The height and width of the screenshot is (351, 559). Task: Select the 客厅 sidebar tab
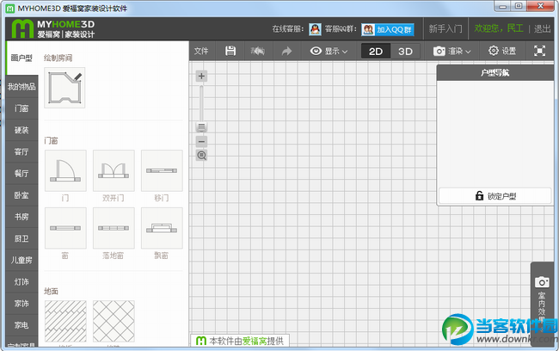pos(21,151)
